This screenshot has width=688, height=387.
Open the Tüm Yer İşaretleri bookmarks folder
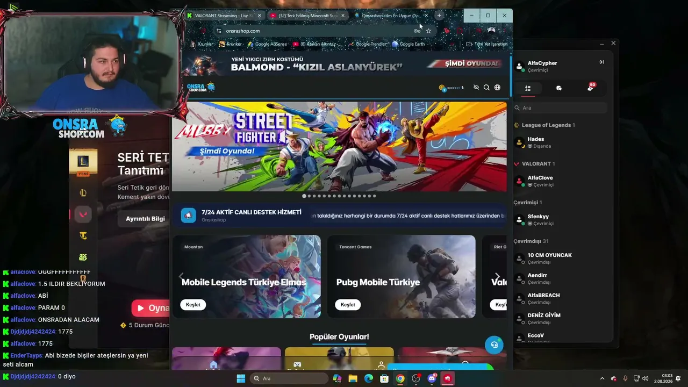pyautogui.click(x=487, y=44)
